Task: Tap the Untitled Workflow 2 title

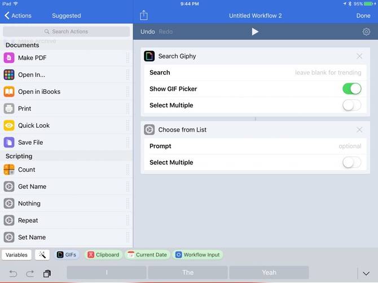Action: pos(256,16)
